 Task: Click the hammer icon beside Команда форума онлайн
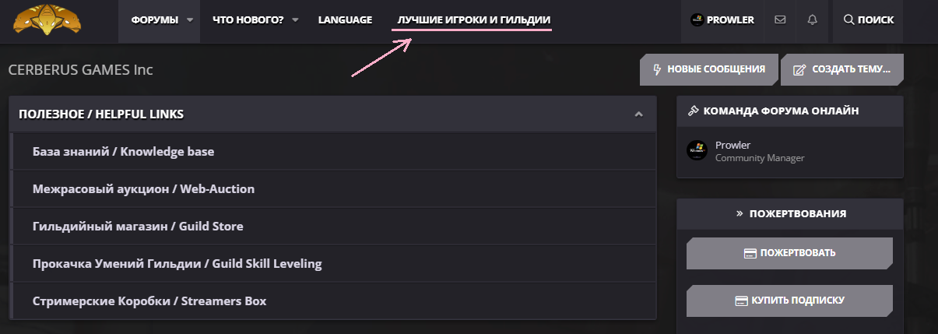(x=693, y=111)
